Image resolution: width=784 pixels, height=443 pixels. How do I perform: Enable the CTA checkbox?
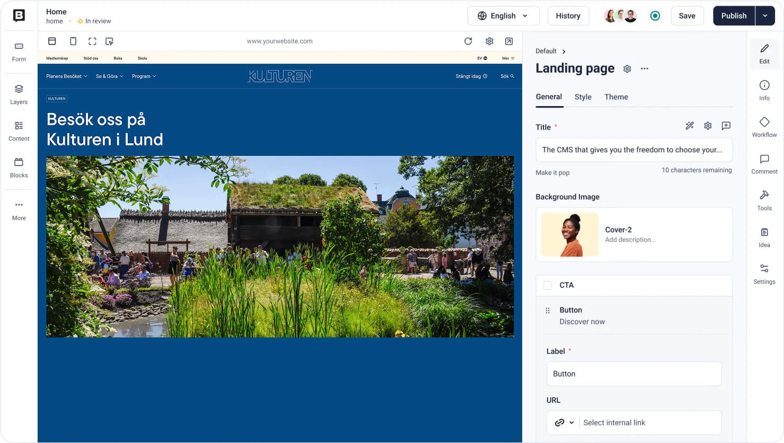click(548, 285)
